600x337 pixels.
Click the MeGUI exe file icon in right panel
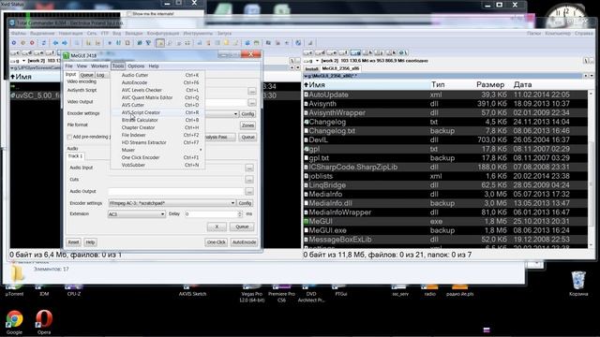[x=307, y=221]
